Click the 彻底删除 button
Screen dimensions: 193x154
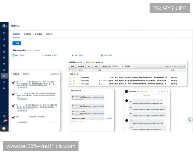[x=81, y=66]
